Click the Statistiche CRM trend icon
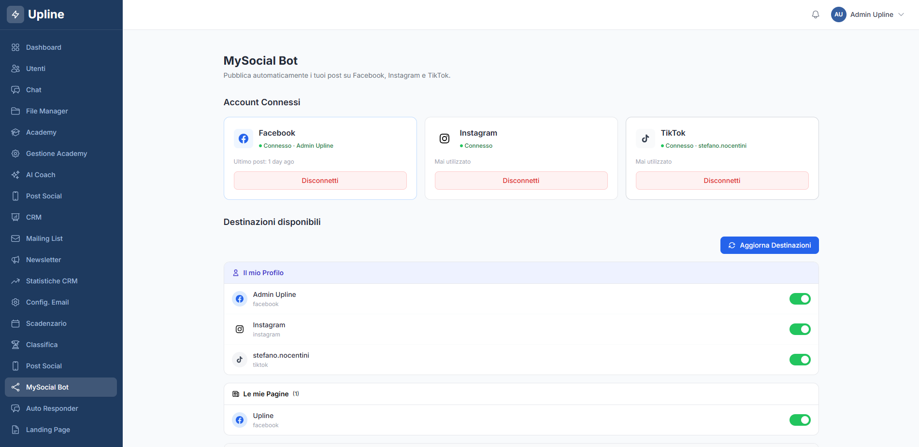 (x=15, y=281)
